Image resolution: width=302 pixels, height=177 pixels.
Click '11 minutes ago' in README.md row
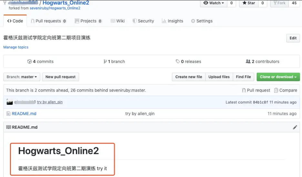(282, 114)
